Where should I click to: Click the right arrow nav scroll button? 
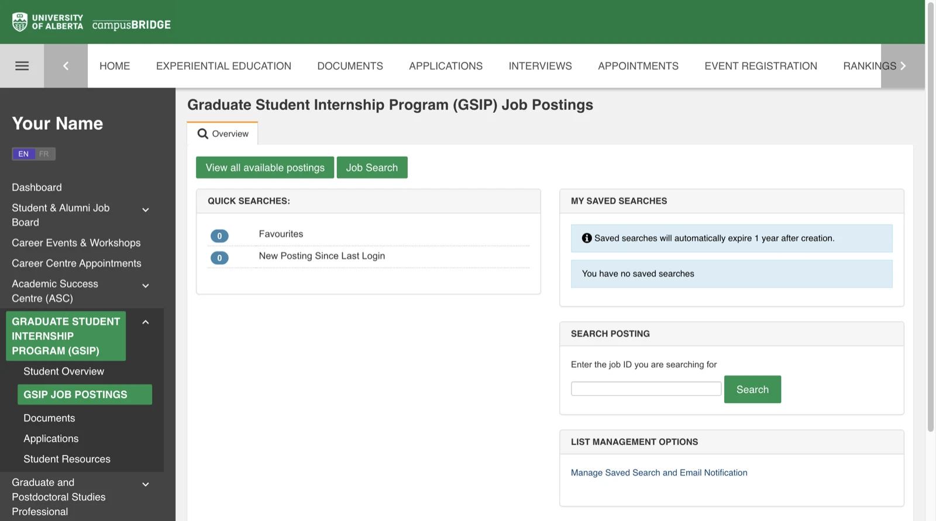point(903,66)
